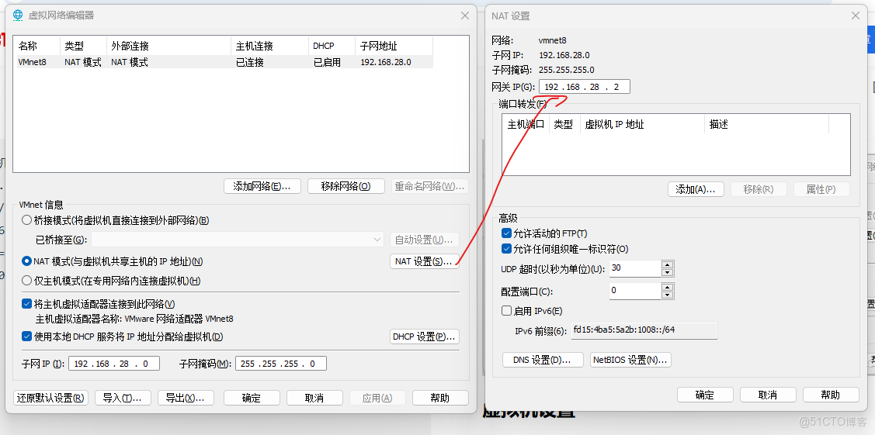
Task: Close the 虚拟网络编辑器 window
Action: [464, 16]
